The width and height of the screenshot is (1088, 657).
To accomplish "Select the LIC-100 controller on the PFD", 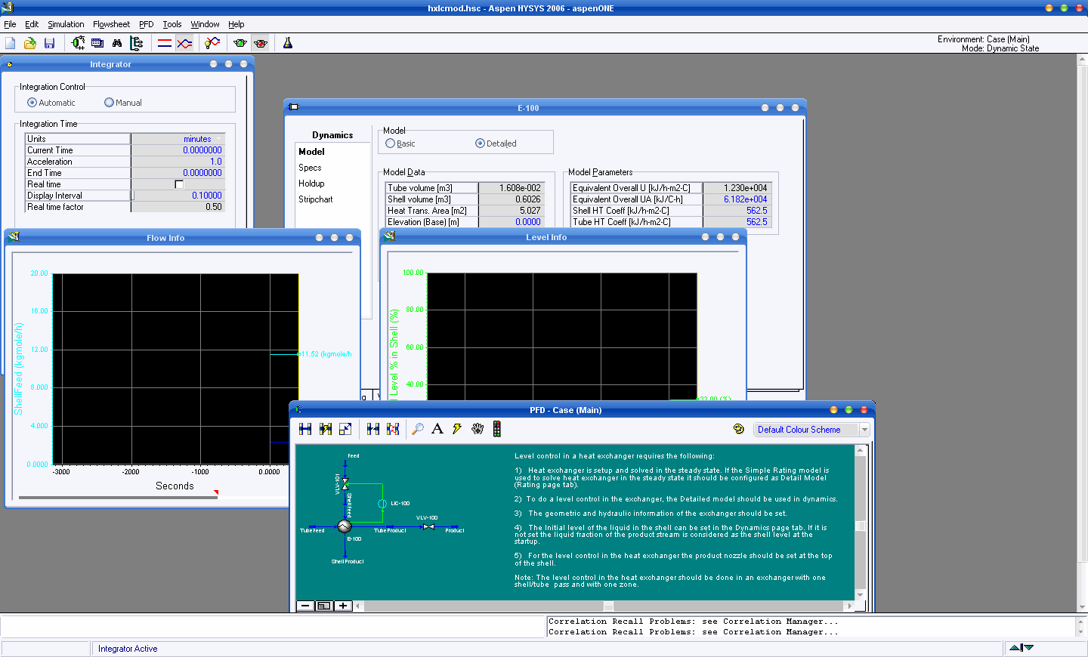I will pos(382,504).
